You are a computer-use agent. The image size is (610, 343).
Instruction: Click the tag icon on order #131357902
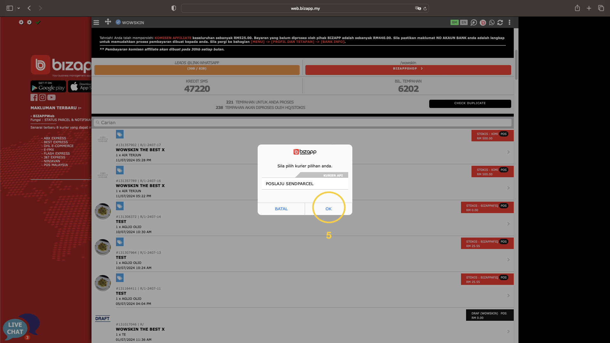120,134
